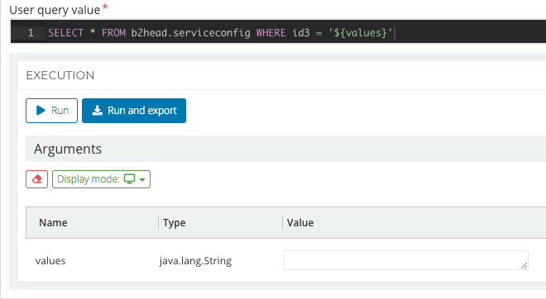Click the resize handle of the Value textarea
The width and height of the screenshot is (546, 299).
pos(524,266)
